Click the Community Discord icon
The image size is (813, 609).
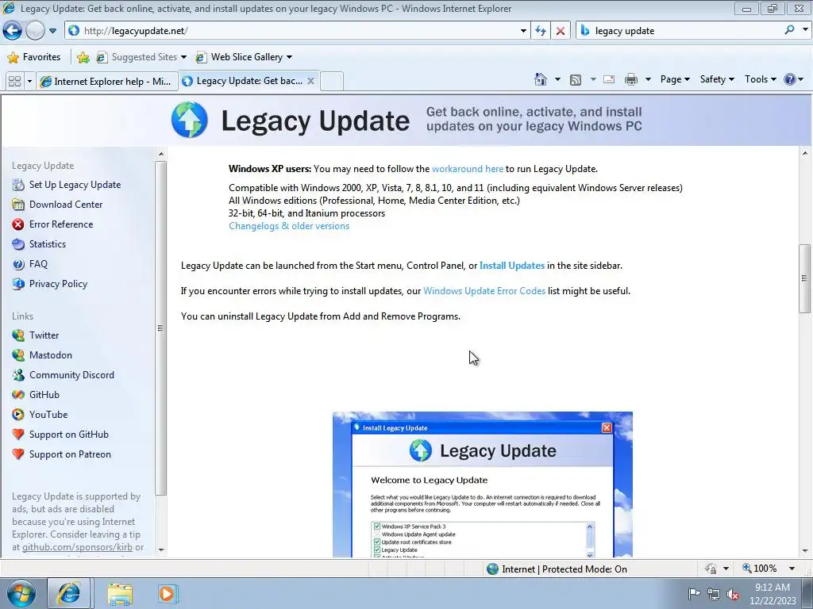tap(18, 375)
